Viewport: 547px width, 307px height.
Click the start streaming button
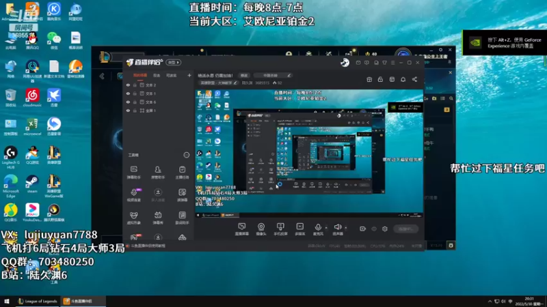point(405,229)
